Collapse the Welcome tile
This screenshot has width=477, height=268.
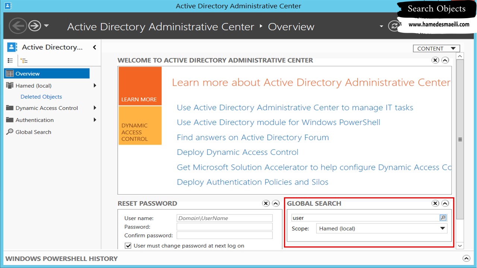(445, 60)
